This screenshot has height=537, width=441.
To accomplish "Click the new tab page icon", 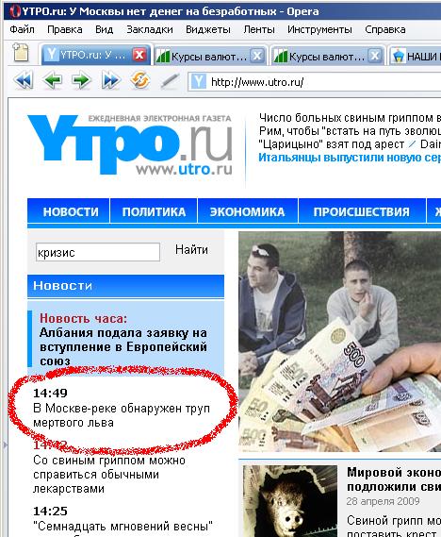I will tap(21, 53).
